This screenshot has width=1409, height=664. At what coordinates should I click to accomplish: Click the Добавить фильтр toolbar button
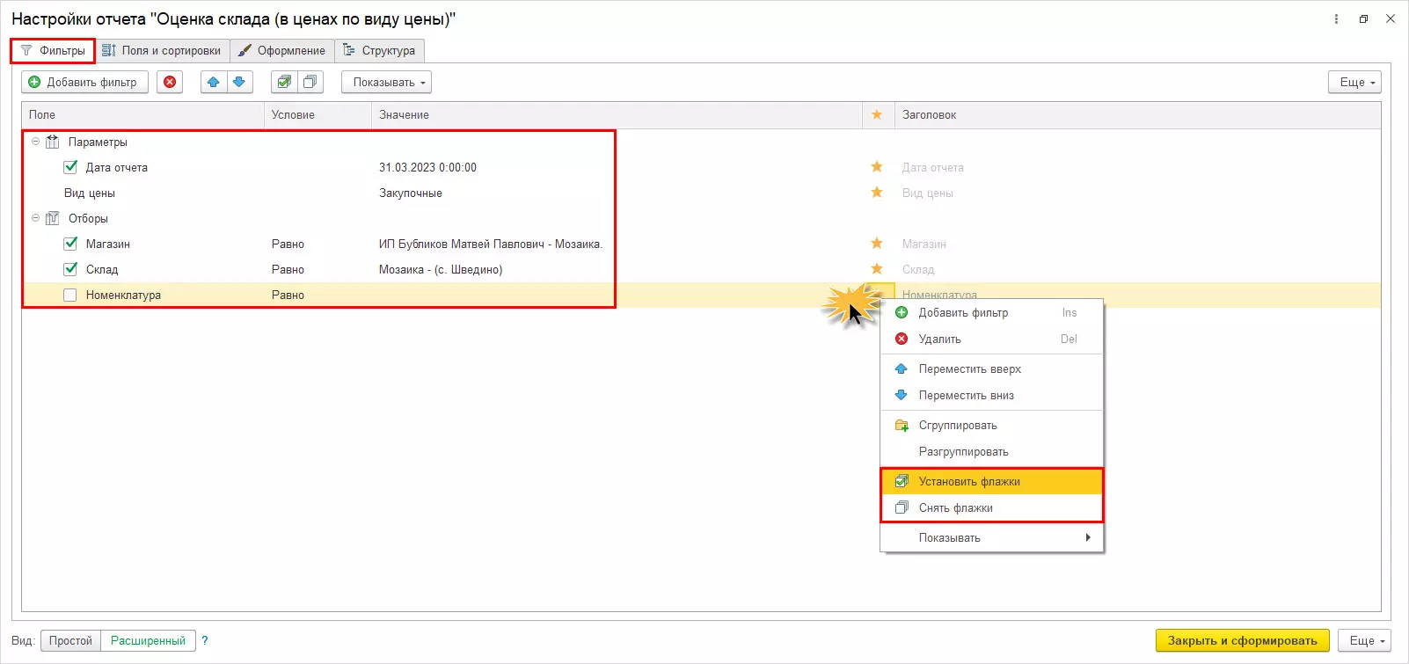(84, 82)
